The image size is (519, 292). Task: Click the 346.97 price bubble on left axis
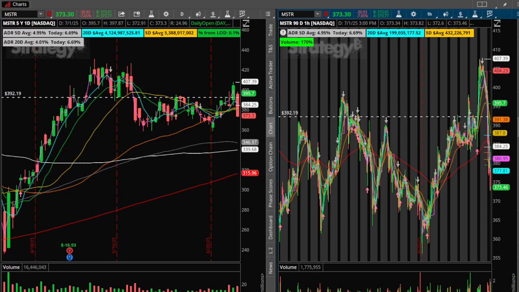tap(250, 142)
